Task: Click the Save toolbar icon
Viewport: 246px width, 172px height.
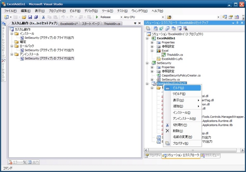Action: 30,17
